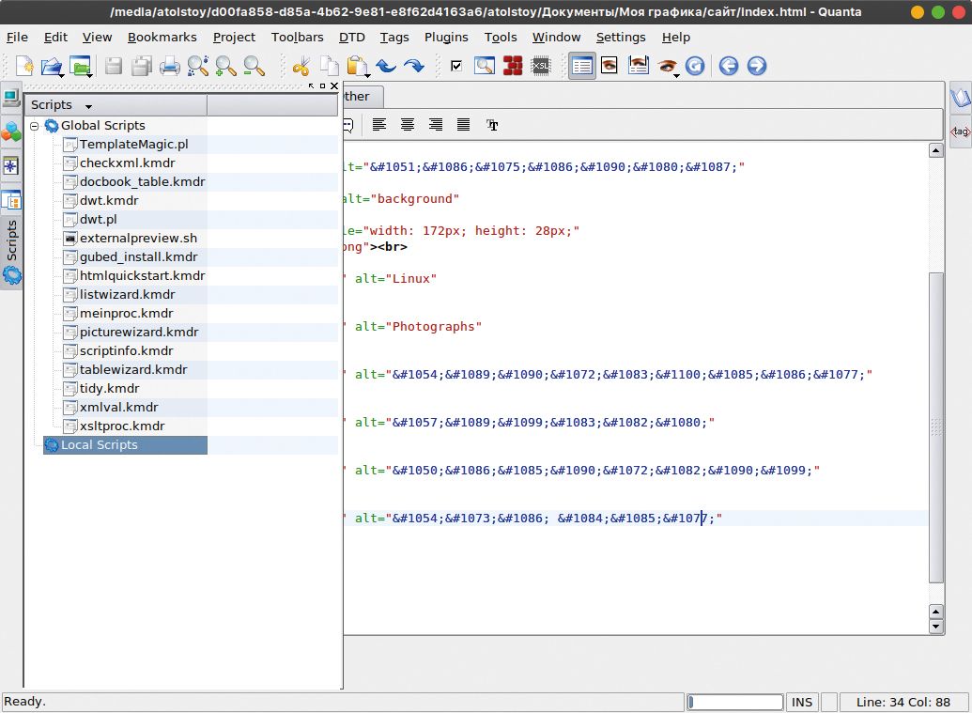
Task: Toggle insert mode via the INS indicator
Action: pyautogui.click(x=802, y=702)
